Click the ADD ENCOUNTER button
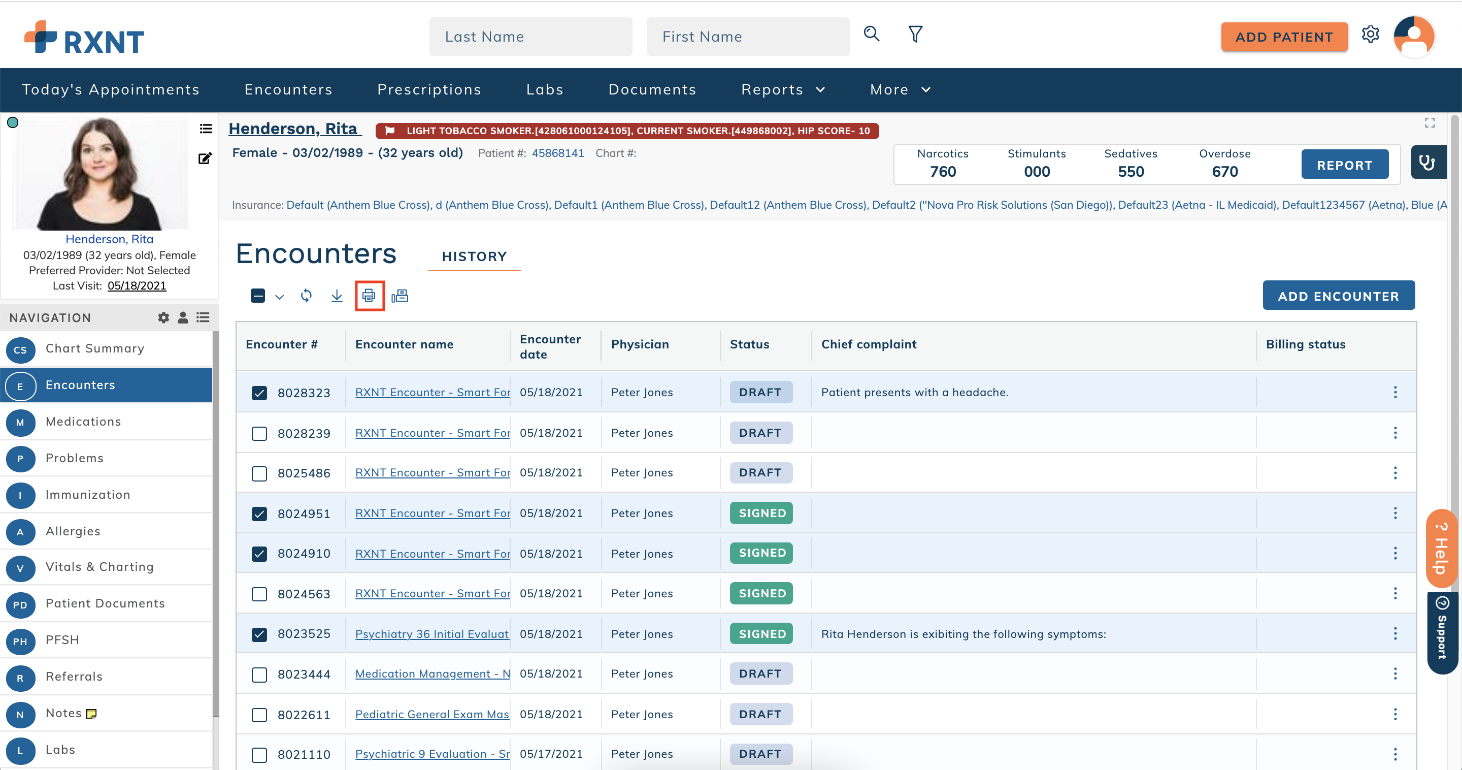 (1338, 296)
